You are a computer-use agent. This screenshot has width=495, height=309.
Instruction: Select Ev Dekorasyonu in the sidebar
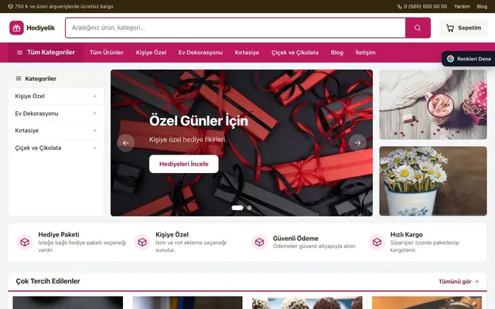click(x=36, y=114)
